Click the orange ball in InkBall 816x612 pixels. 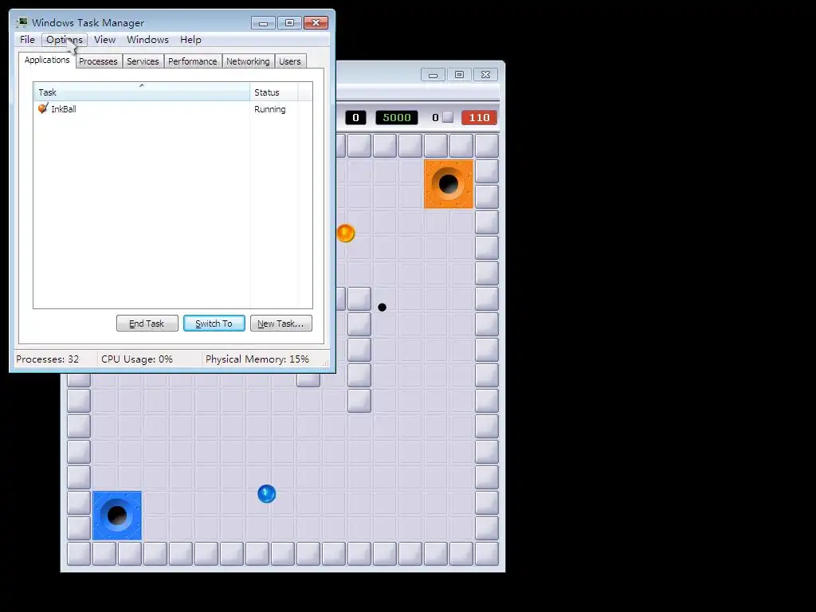coord(346,233)
